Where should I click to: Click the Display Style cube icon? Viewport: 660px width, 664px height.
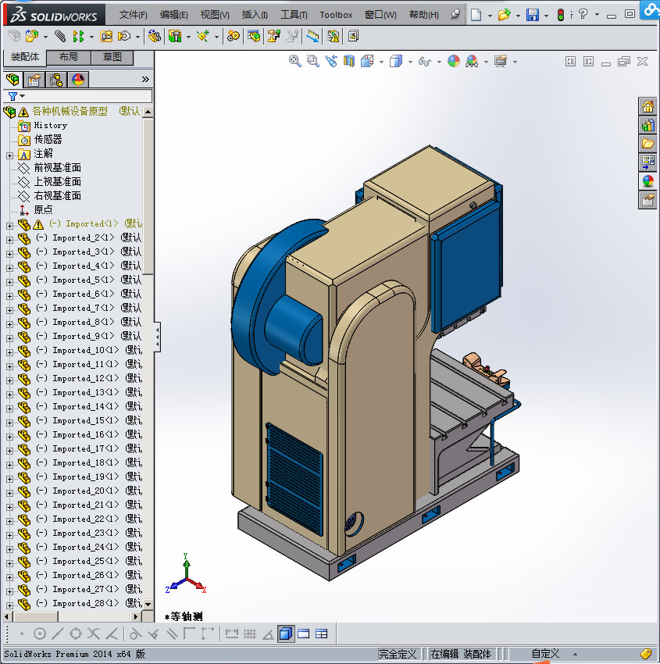coord(396,62)
